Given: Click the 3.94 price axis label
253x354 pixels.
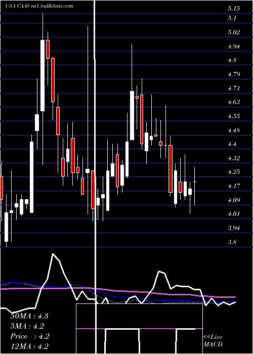Looking at the screenshot, I should 234,228.
